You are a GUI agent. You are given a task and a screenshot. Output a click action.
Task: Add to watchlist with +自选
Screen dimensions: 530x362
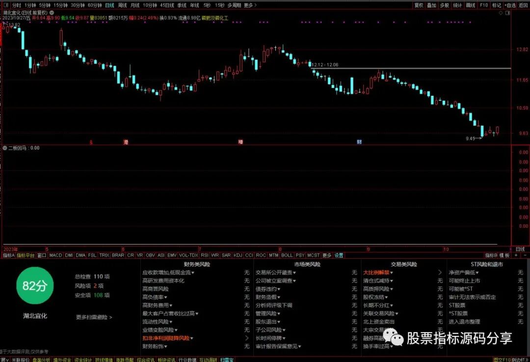pos(510,5)
